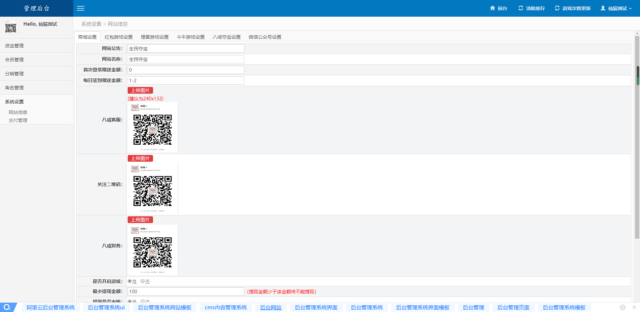
Task: Switch to the 红包游戏设置 tab
Action: click(x=119, y=37)
